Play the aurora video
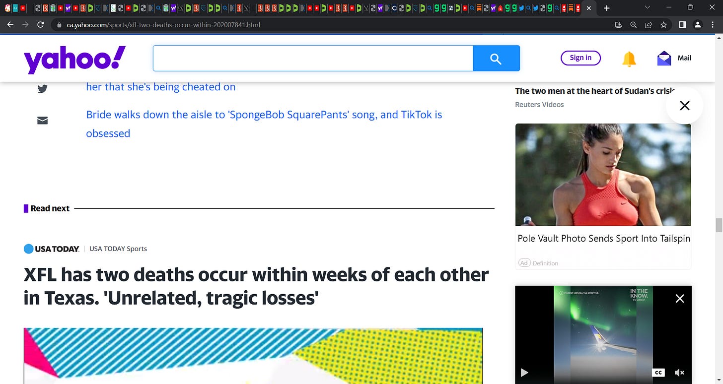The image size is (723, 384). 524,372
